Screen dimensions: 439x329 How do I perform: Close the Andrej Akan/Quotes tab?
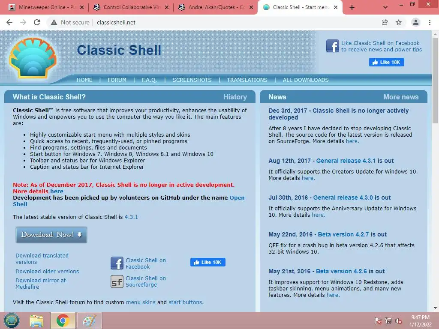[x=251, y=7]
